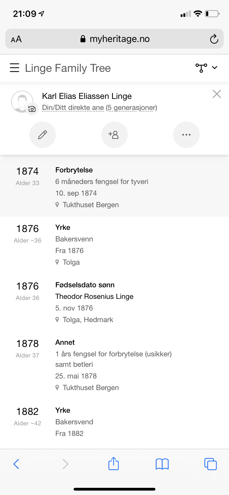This screenshot has height=495, width=229.
Task: Tap the add relative person icon
Action: click(x=114, y=135)
